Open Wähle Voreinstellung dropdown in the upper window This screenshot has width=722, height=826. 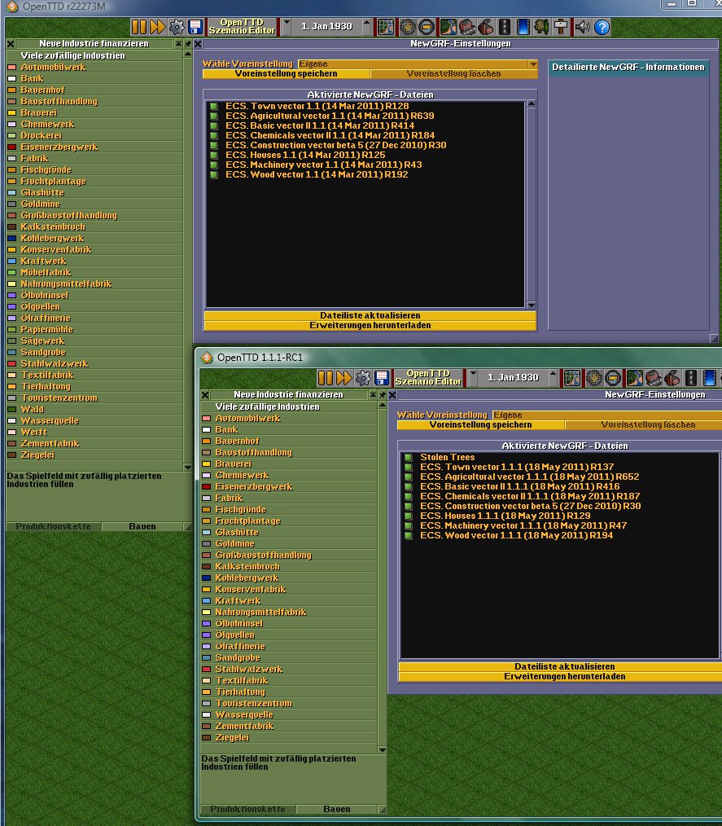tap(533, 64)
